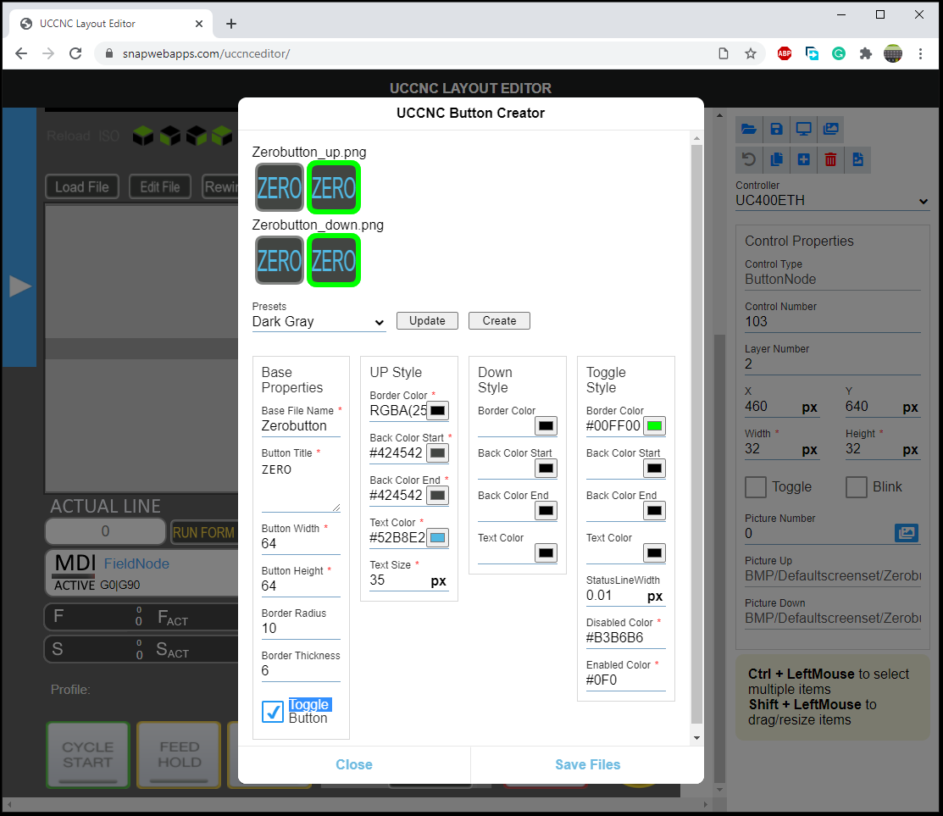Click the FEED HOLD button
The height and width of the screenshot is (816, 943).
180,755
